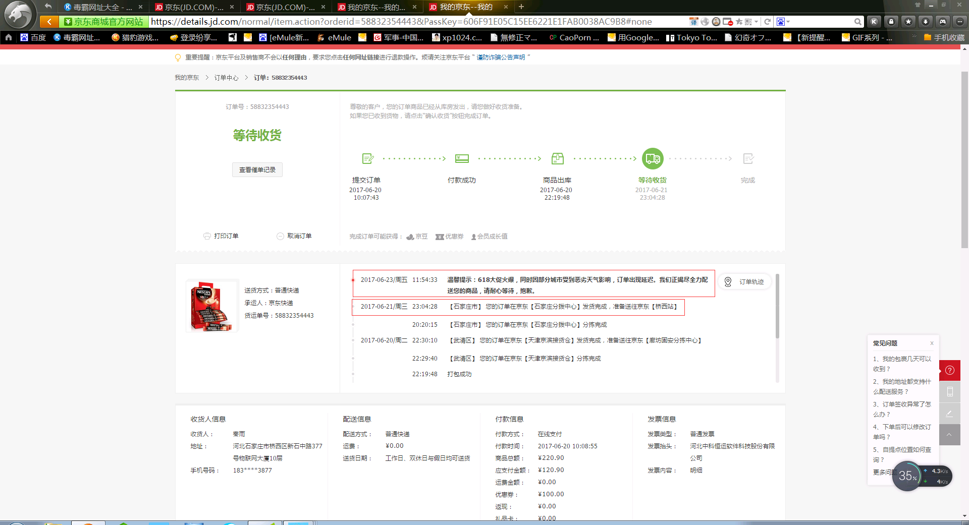This screenshot has height=525, width=969.
Task: Expand the bookmarks overflow chevron
Action: point(914,37)
